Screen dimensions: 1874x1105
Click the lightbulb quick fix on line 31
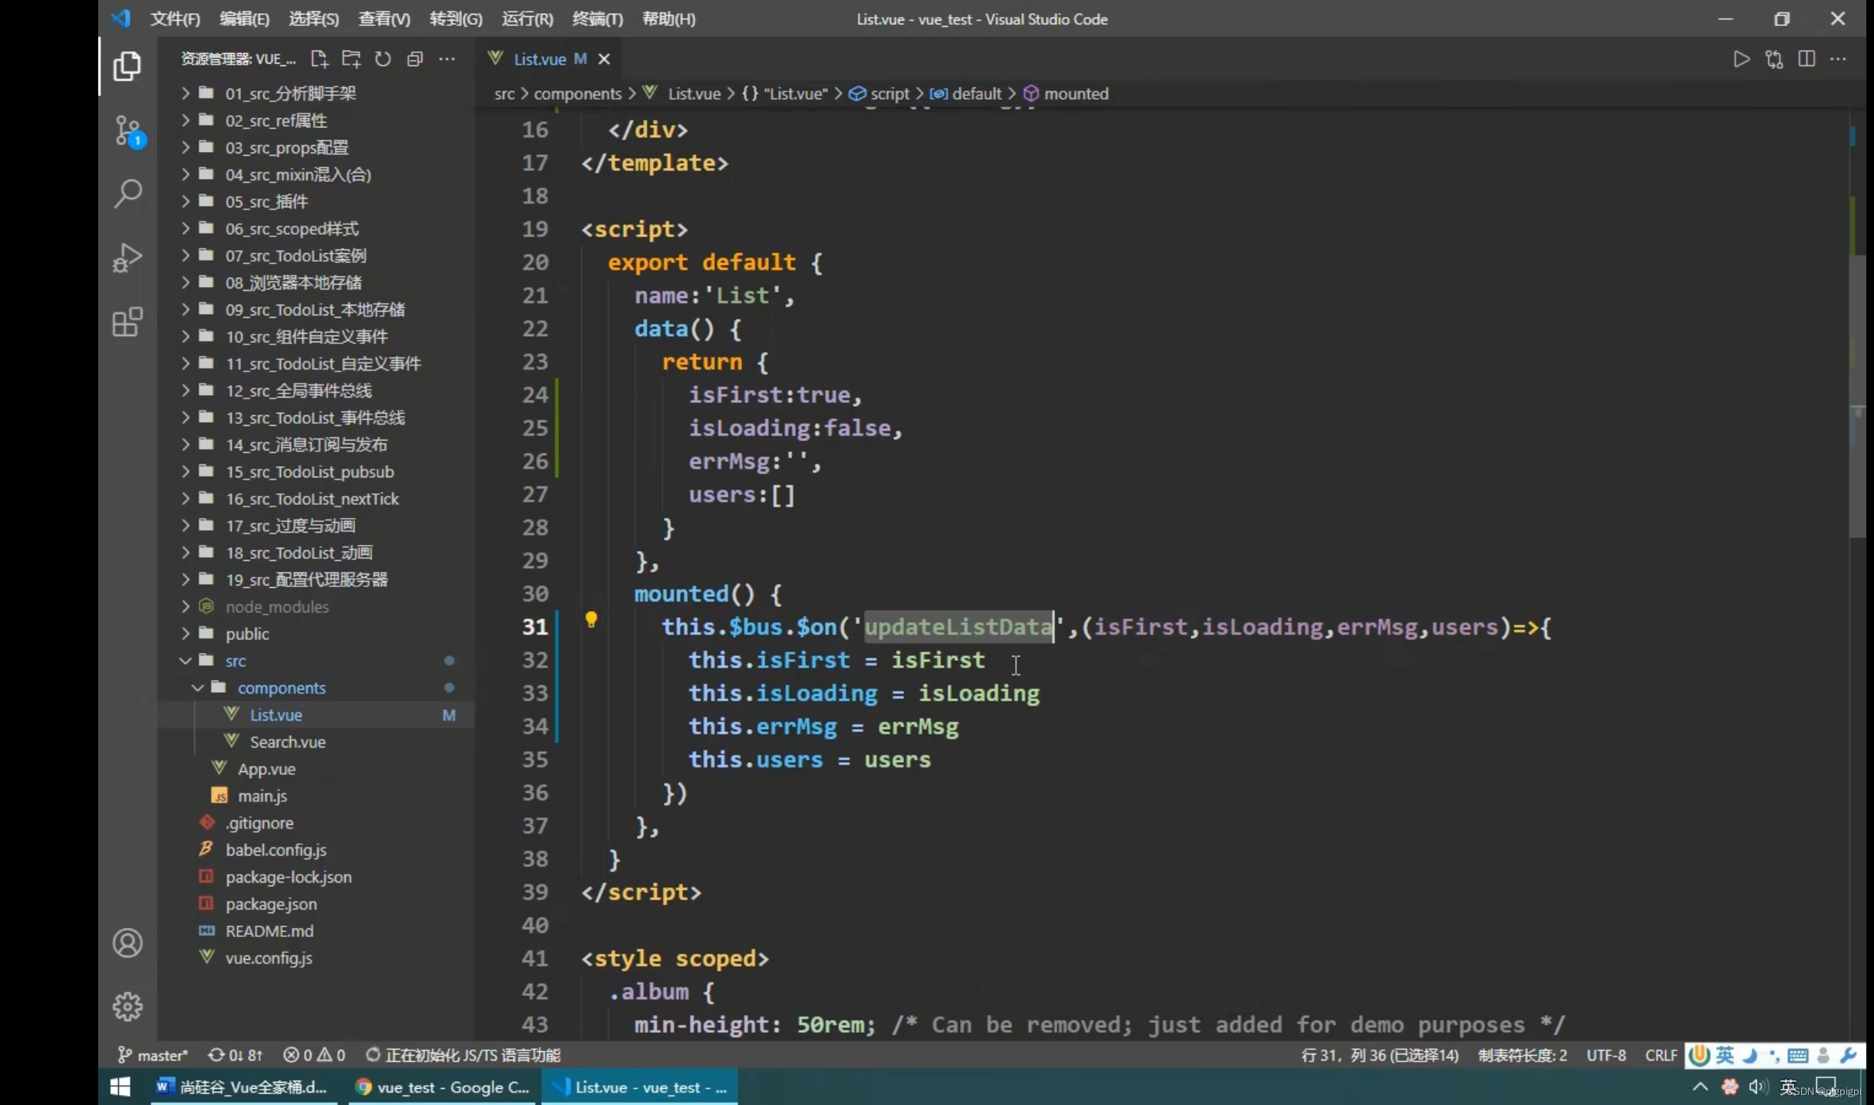(591, 620)
